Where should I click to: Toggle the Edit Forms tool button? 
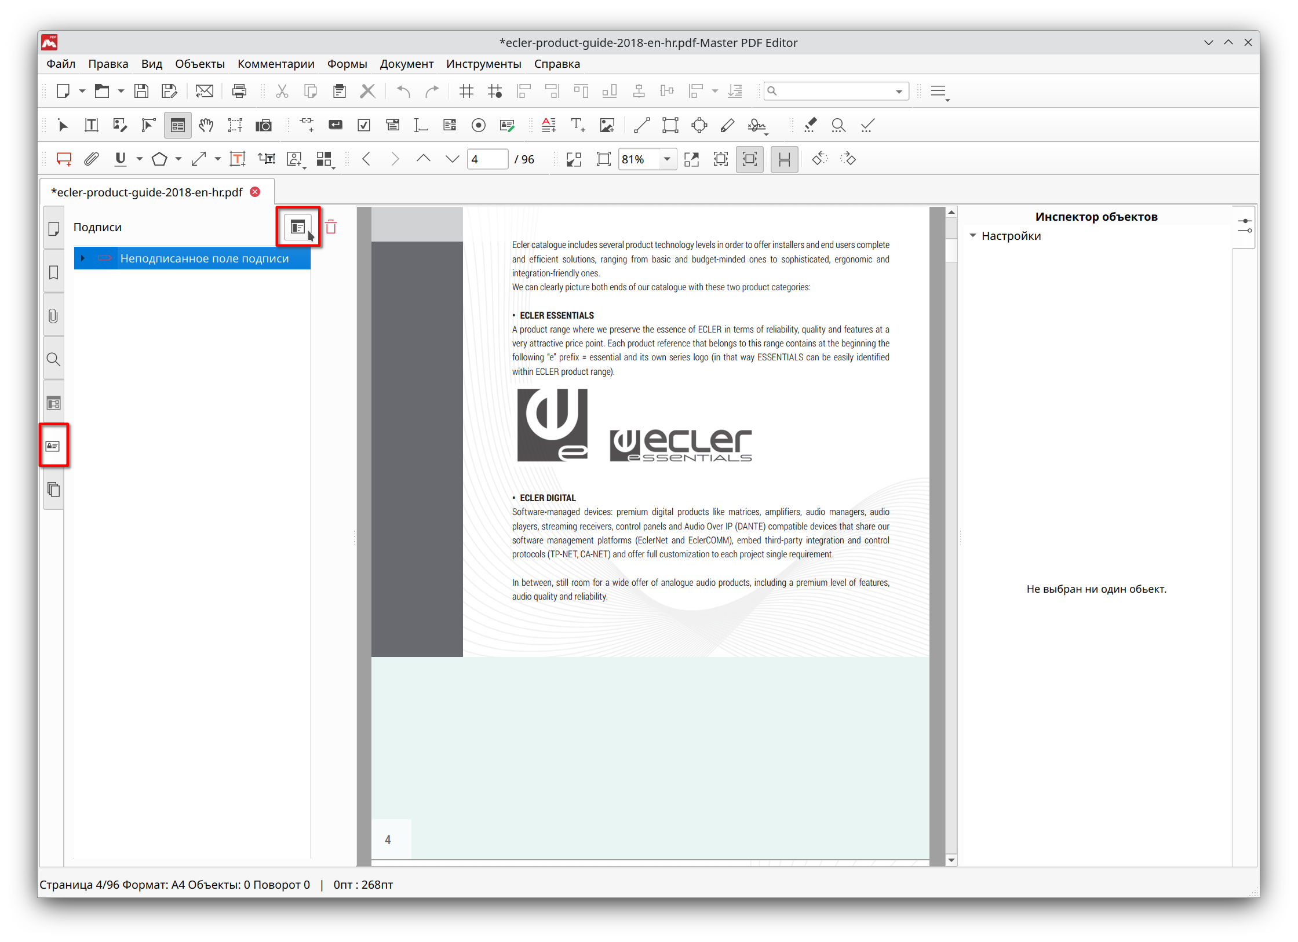177,125
